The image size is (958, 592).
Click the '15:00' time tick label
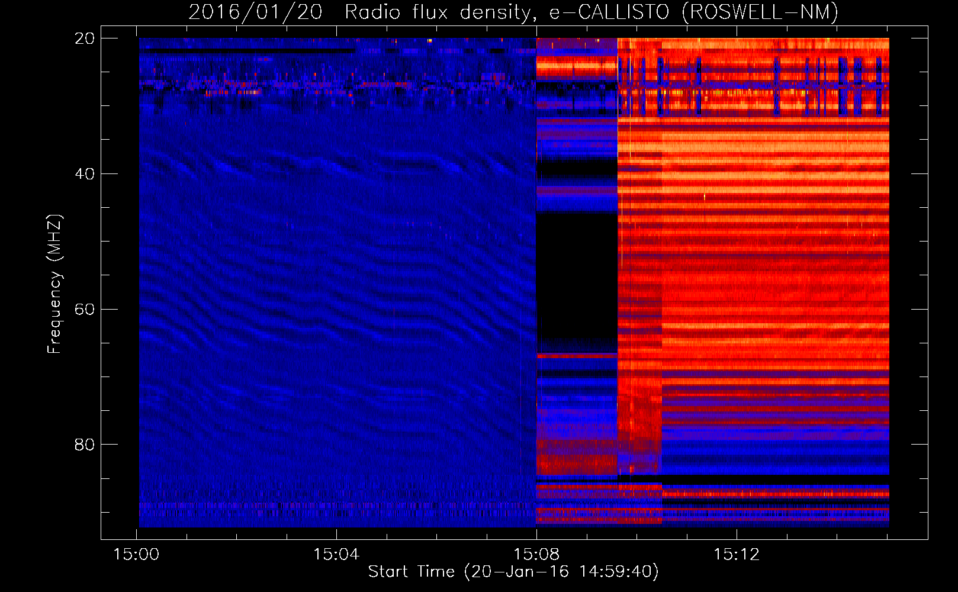(x=136, y=555)
